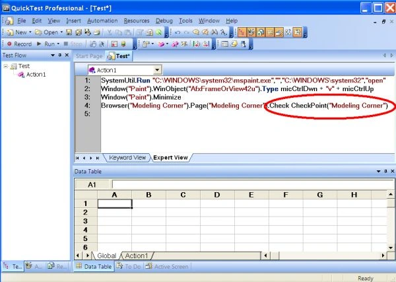Toggle the Resources pane view button
Screen dimensions: 396x282
tap(261, 32)
